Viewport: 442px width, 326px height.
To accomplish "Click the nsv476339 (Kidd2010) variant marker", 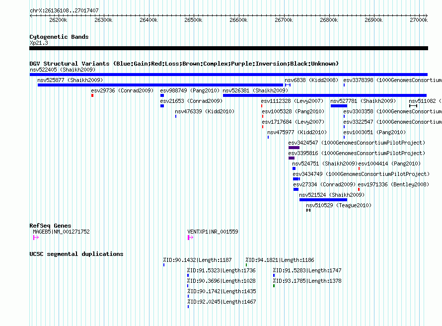I will (x=176, y=116).
